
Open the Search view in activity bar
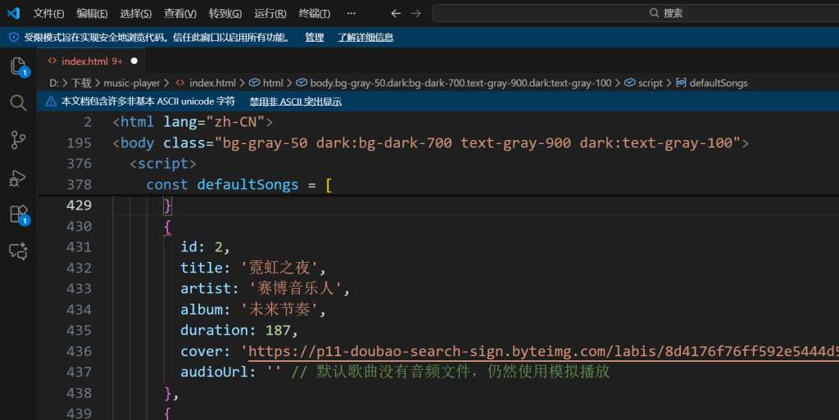pos(18,102)
